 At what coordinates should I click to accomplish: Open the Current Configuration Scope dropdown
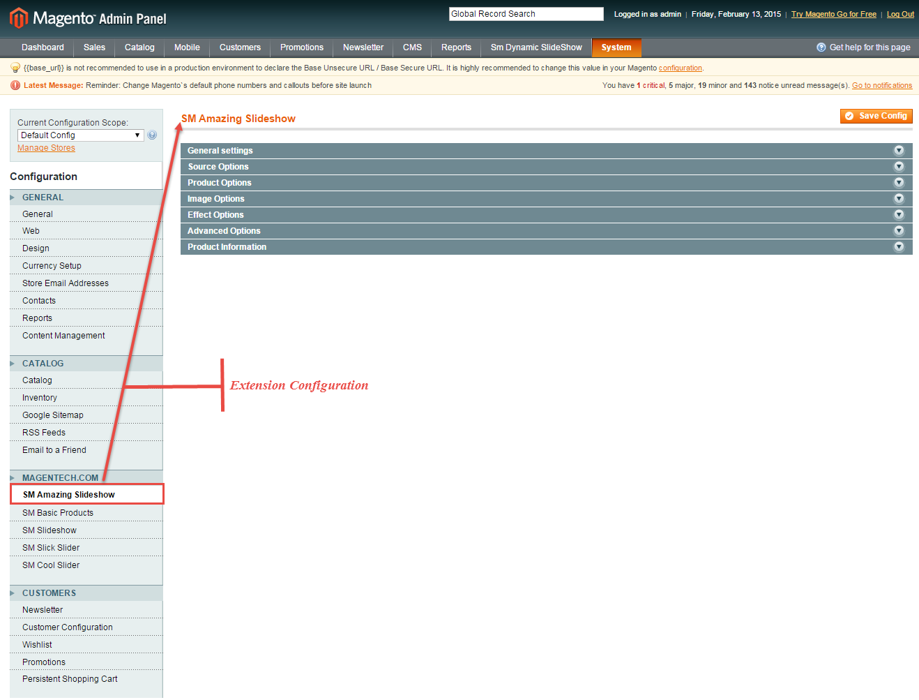[80, 135]
